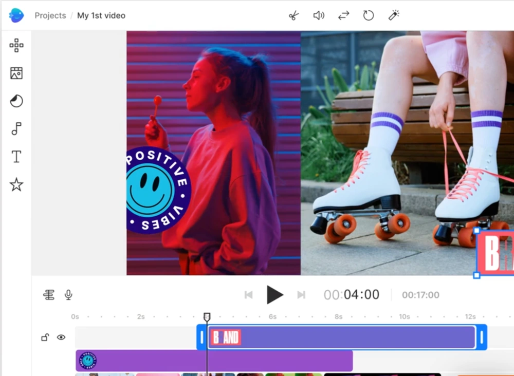Open the Favorites star panel
Screen dimensions: 514x376
coord(16,185)
